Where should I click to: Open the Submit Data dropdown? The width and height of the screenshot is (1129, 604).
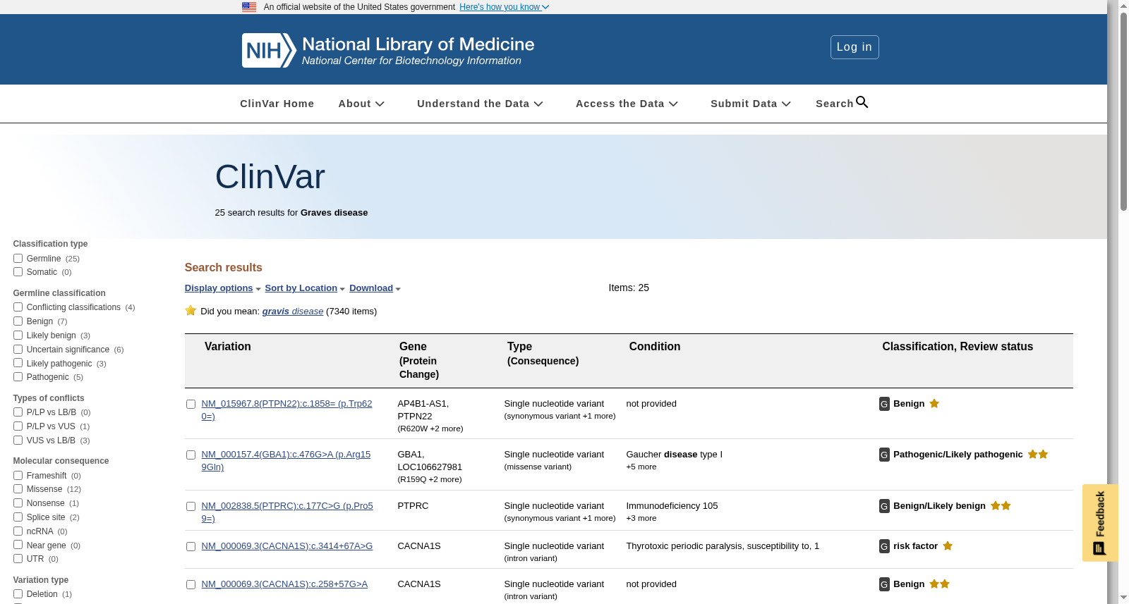coord(751,104)
